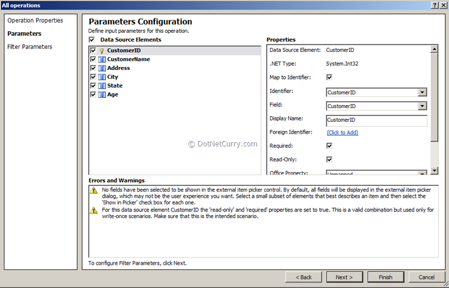
Task: Open the Field dropdown
Action: point(422,106)
